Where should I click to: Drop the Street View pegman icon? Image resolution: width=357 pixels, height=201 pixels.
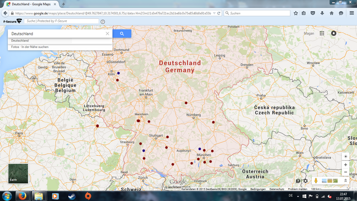coord(316,181)
